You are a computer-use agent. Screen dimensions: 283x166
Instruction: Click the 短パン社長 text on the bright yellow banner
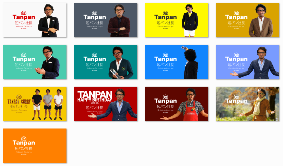[165, 23]
